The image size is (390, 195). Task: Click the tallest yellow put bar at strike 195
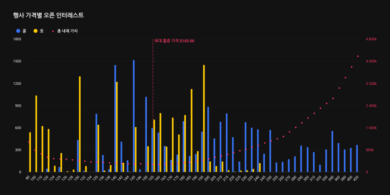point(204,118)
